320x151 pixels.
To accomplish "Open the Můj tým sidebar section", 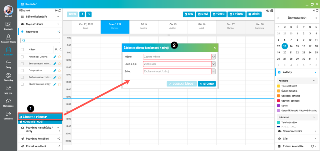I will coord(8,90).
